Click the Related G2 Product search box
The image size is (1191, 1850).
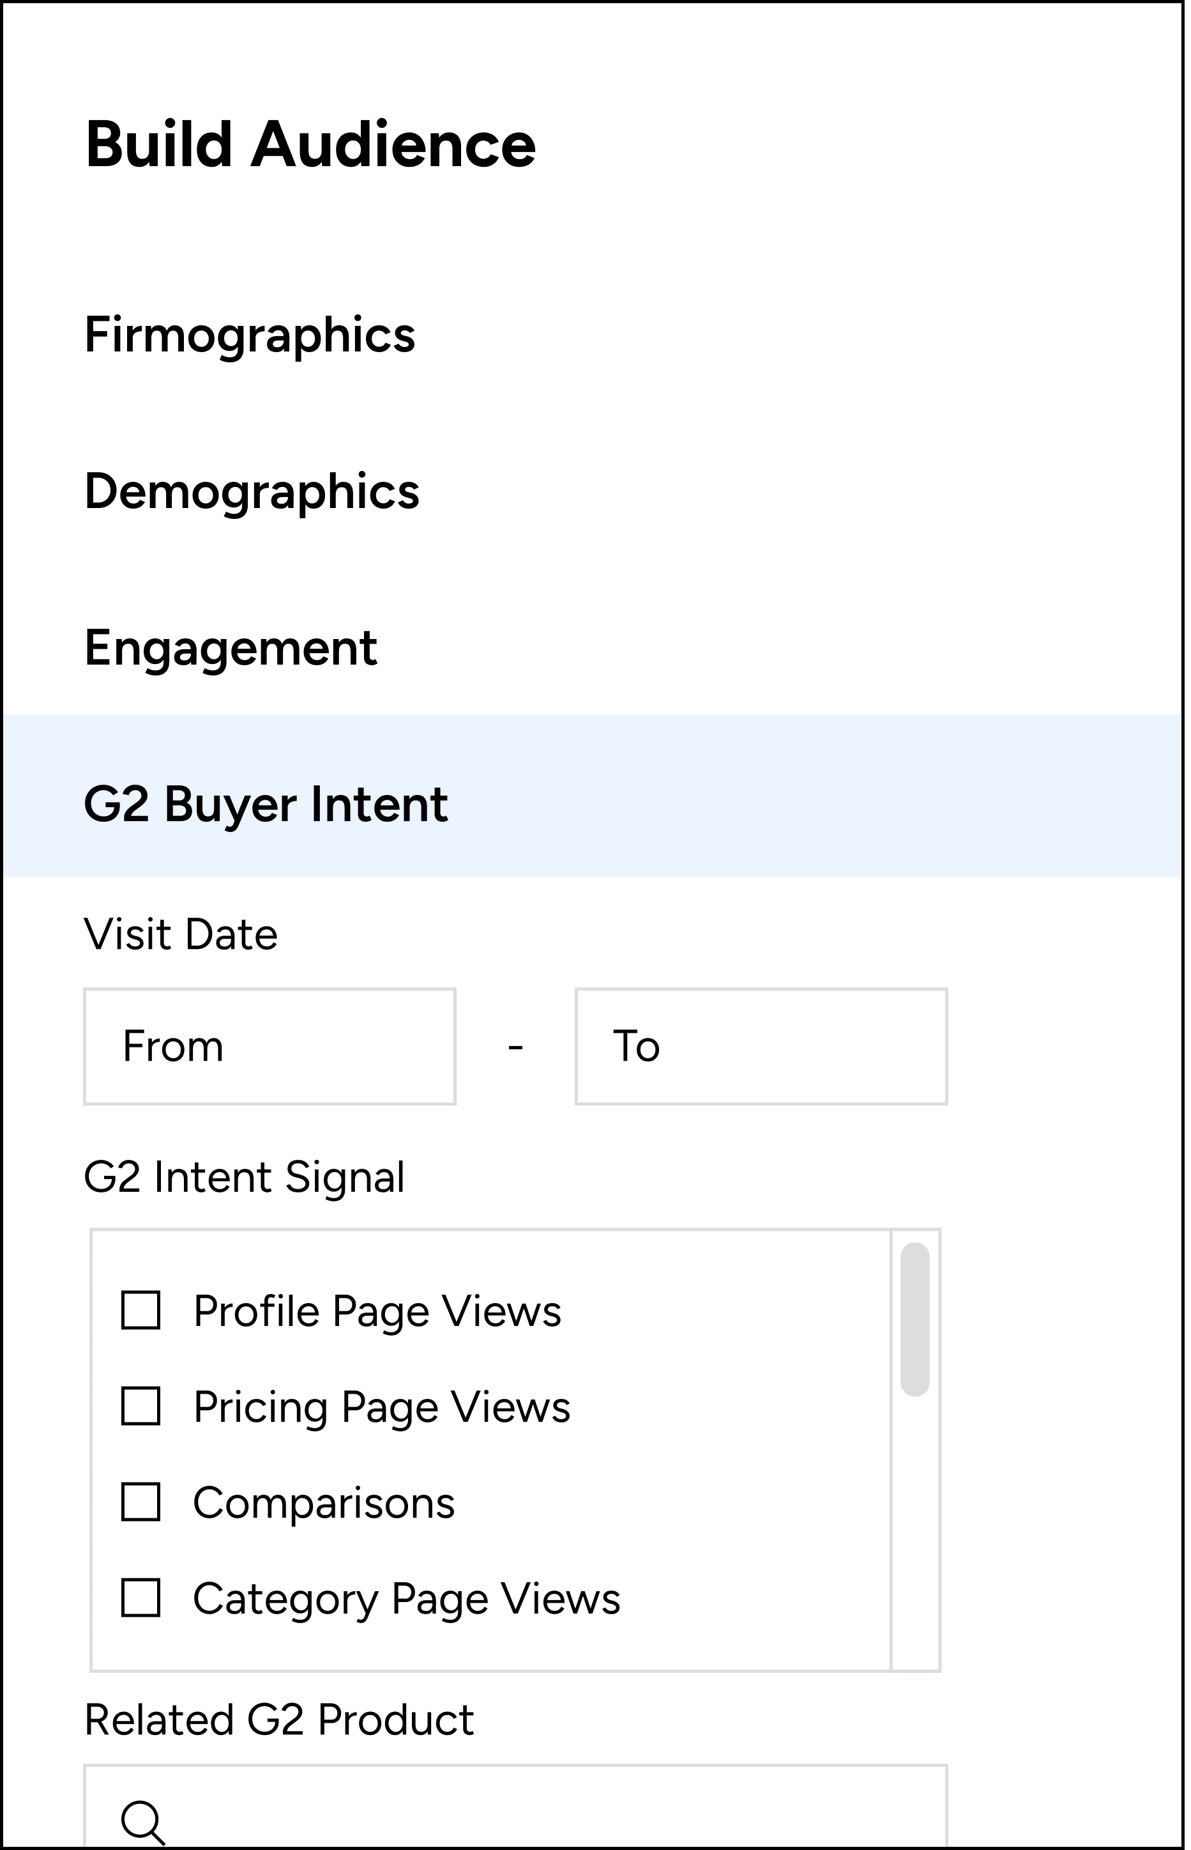pyautogui.click(x=516, y=1806)
